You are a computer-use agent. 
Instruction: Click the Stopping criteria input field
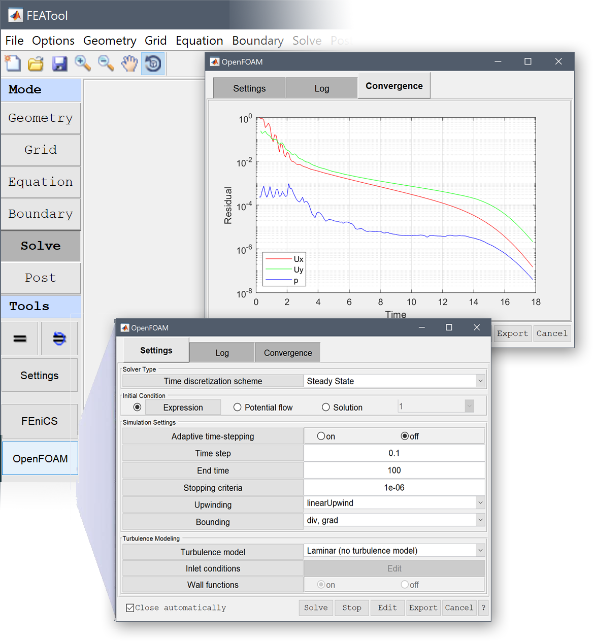[x=394, y=488]
